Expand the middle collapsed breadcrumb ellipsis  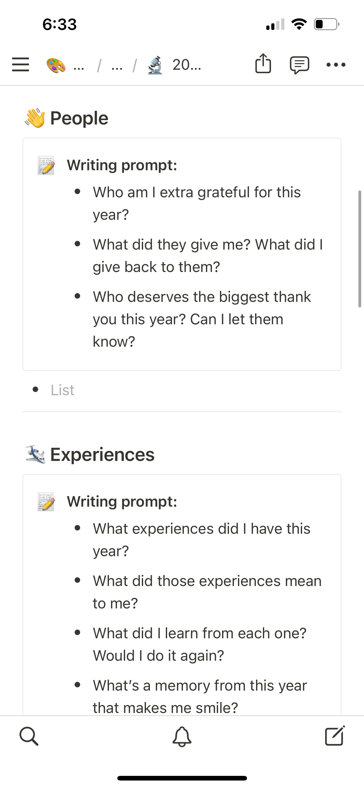pos(117,65)
